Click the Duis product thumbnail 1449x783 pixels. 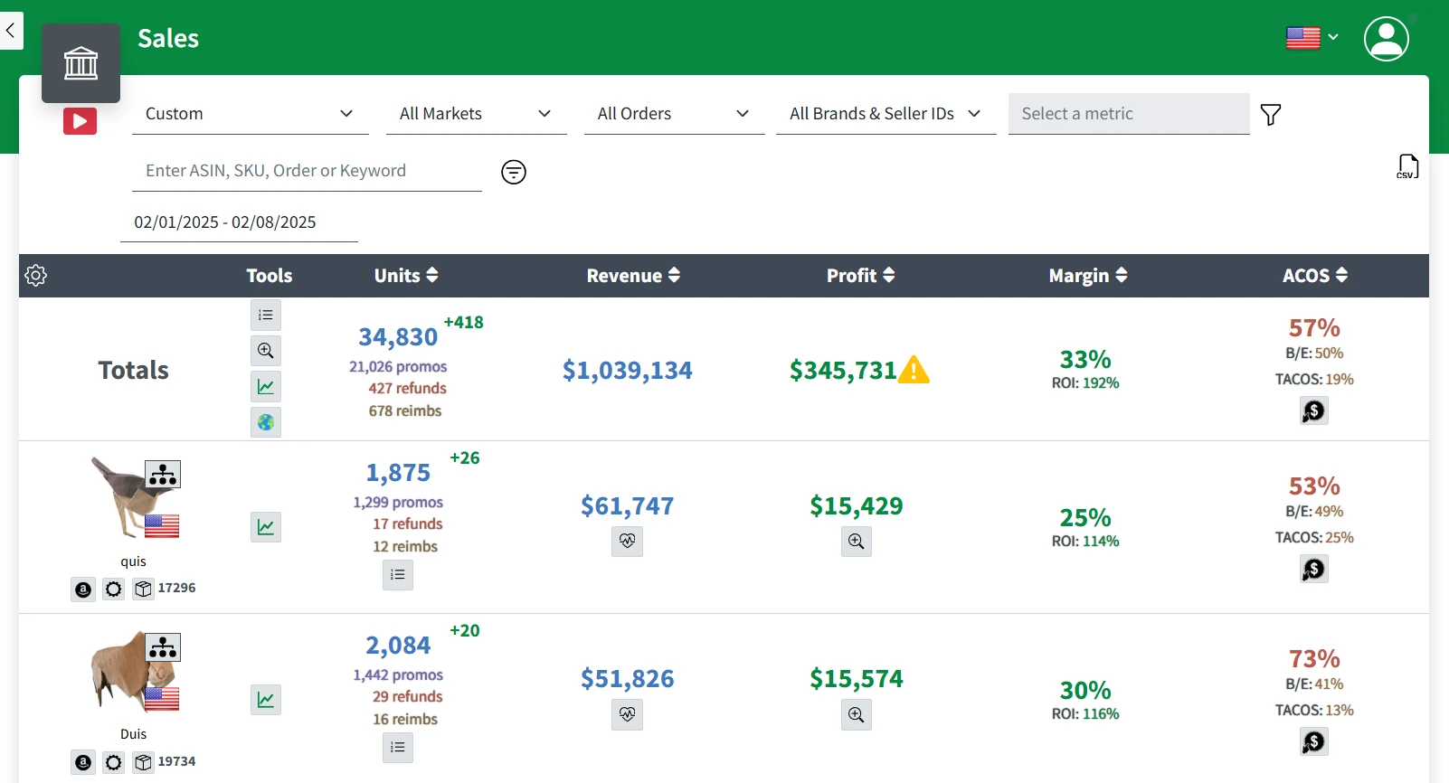pyautogui.click(x=135, y=671)
